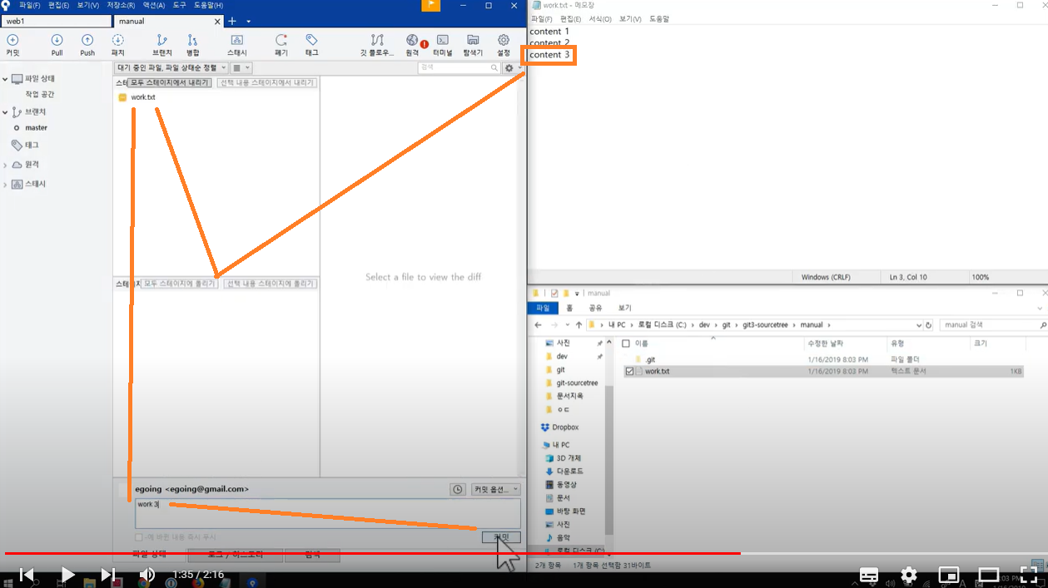Enter fullscreen from video controls
Viewport: 1048px width, 588px height.
[x=1029, y=575]
